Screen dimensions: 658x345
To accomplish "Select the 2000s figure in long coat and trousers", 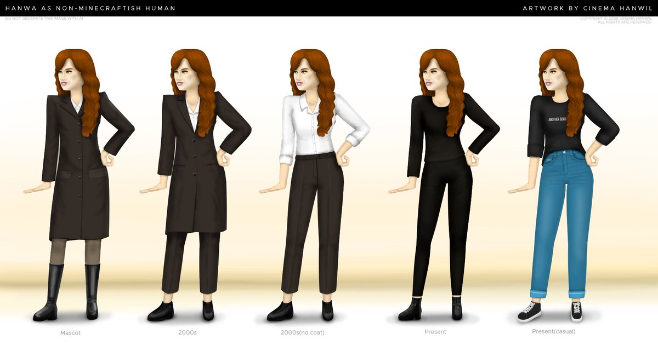I will 196,185.
